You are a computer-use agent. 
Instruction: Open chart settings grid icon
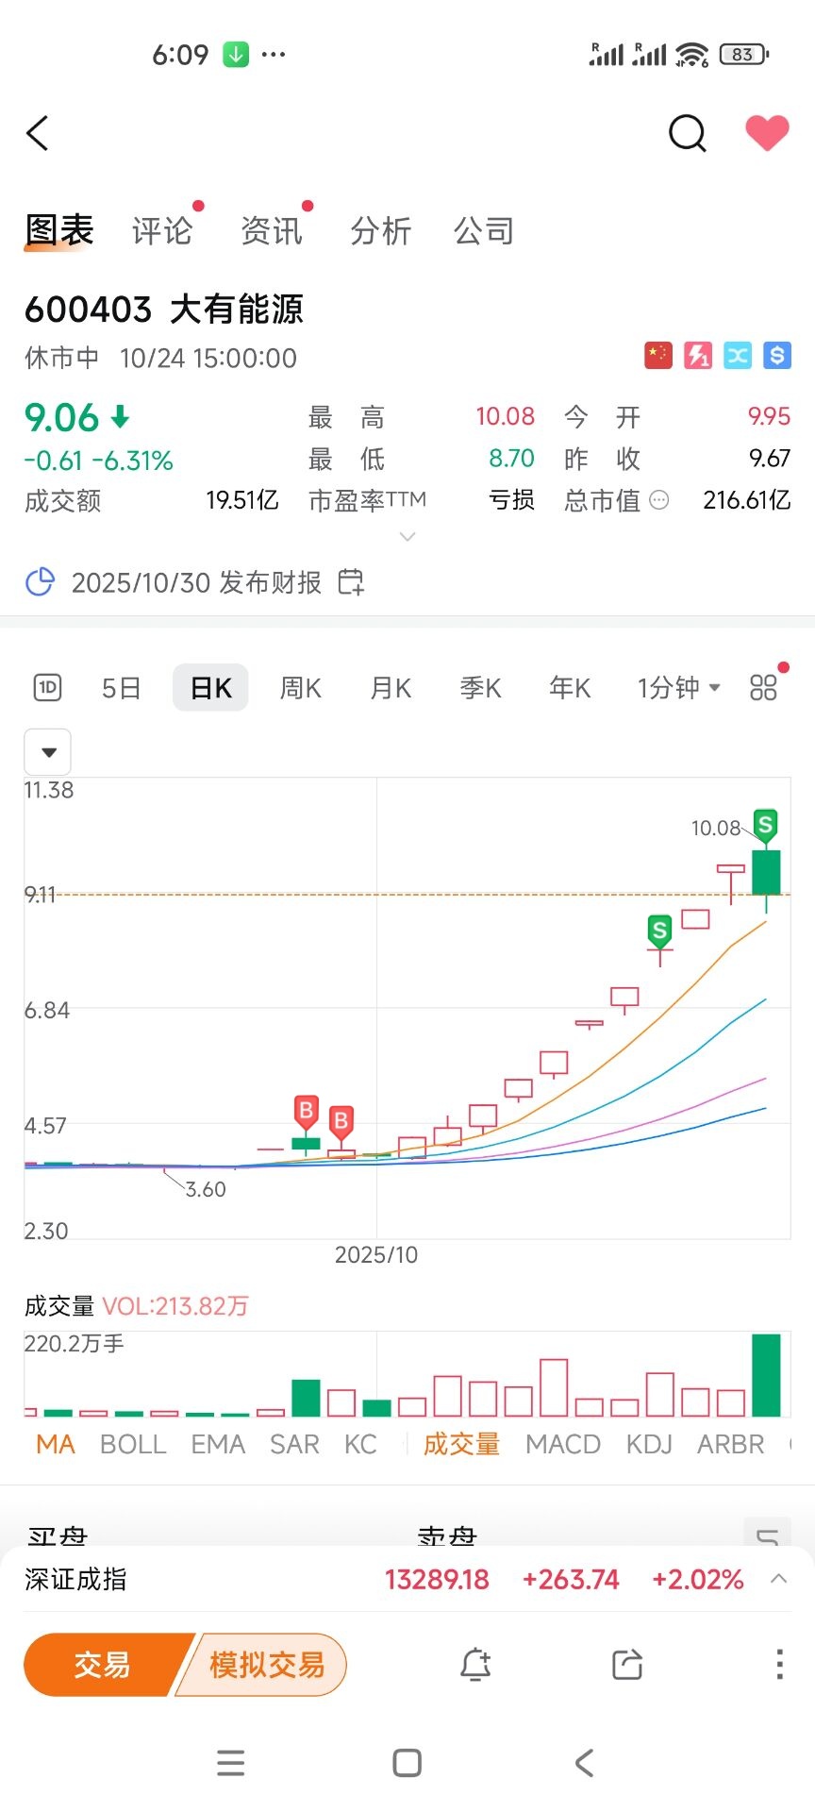[763, 688]
